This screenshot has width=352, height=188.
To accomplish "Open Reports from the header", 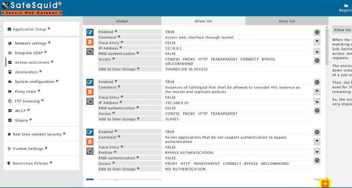I will 346,8.
